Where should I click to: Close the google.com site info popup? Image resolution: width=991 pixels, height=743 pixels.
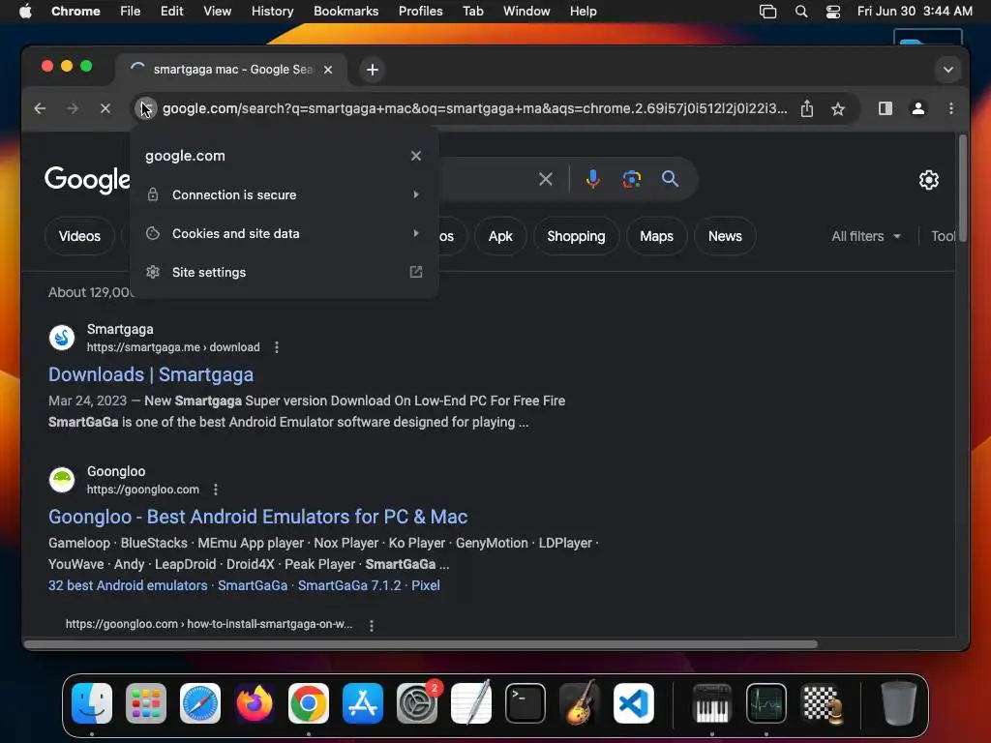click(416, 156)
